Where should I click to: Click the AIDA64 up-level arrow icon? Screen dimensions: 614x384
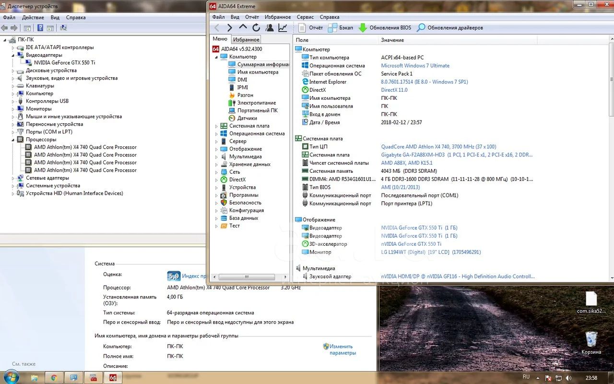(x=243, y=28)
